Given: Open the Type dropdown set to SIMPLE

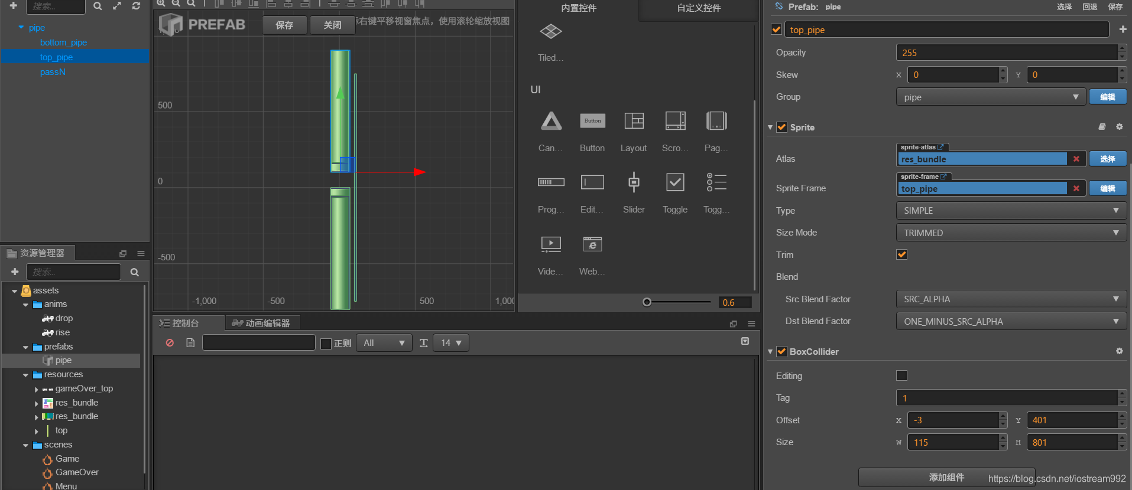Looking at the screenshot, I should pos(1011,210).
